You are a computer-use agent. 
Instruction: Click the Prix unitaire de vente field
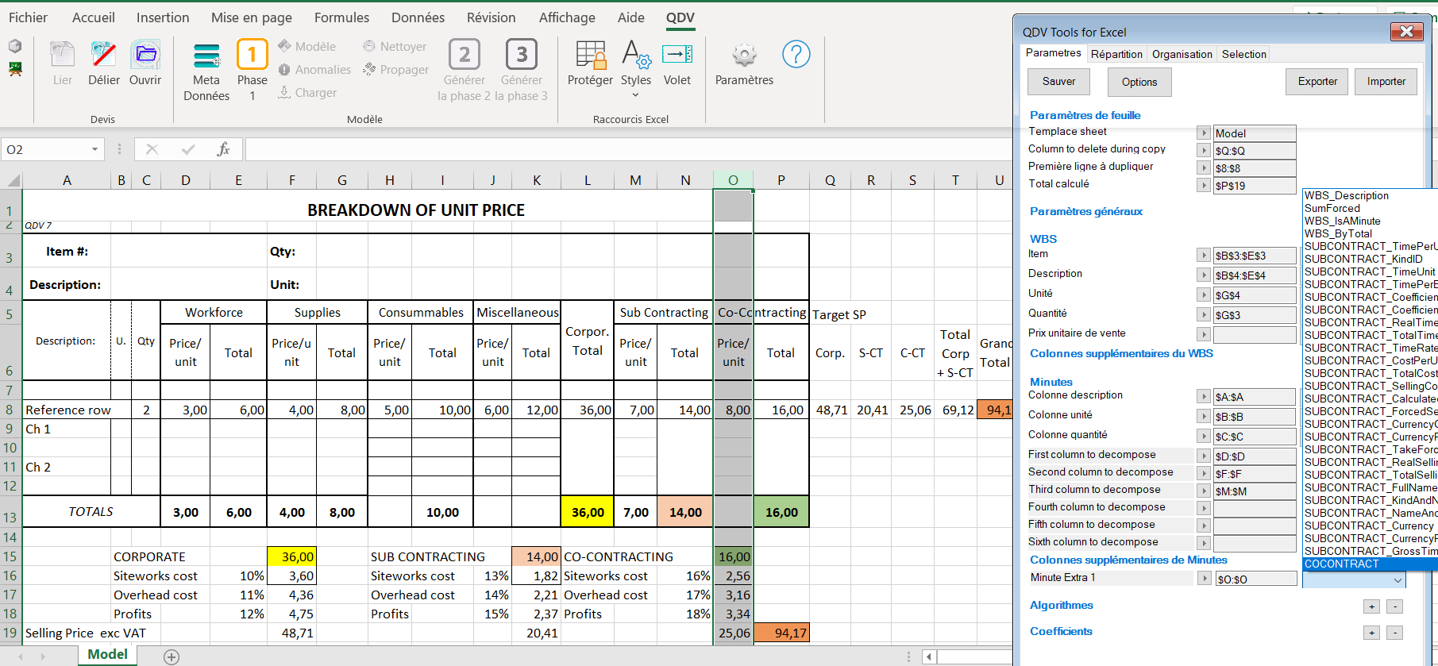(1255, 335)
